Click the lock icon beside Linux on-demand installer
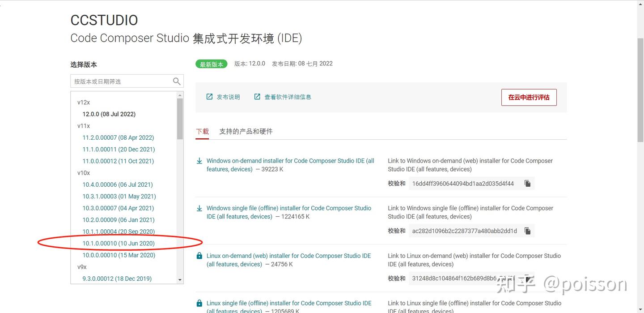This screenshot has width=644, height=313. [x=199, y=255]
